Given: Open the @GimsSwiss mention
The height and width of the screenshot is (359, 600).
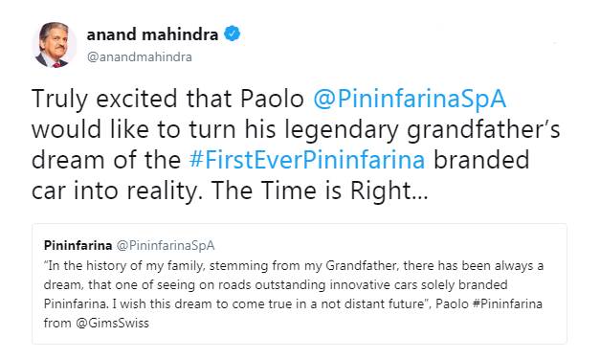Looking at the screenshot, I should [112, 323].
